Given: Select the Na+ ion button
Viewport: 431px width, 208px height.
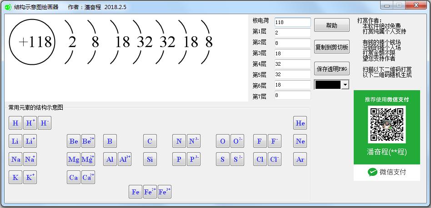Looking at the screenshot, I should tap(30, 159).
